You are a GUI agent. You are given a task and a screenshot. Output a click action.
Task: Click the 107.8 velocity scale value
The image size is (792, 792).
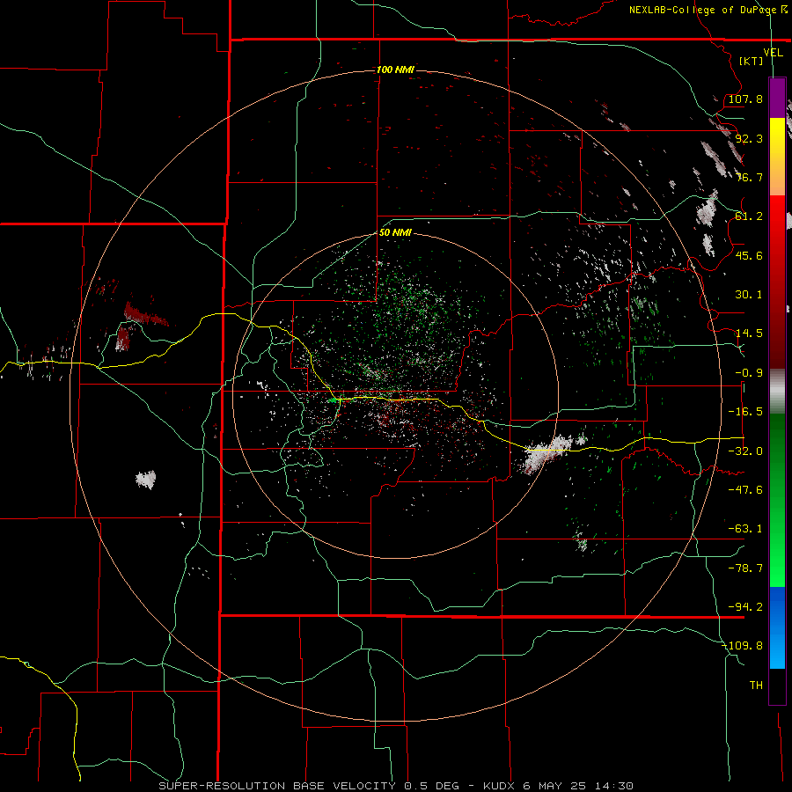coord(745,99)
